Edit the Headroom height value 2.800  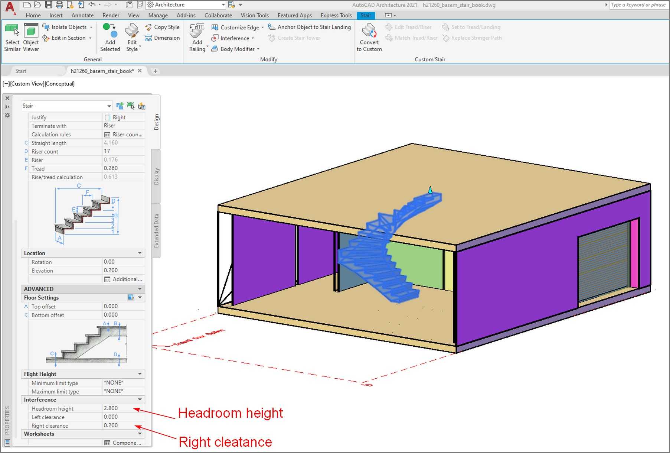click(124, 408)
